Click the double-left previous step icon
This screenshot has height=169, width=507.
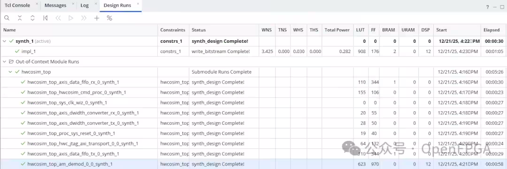coord(58,18)
